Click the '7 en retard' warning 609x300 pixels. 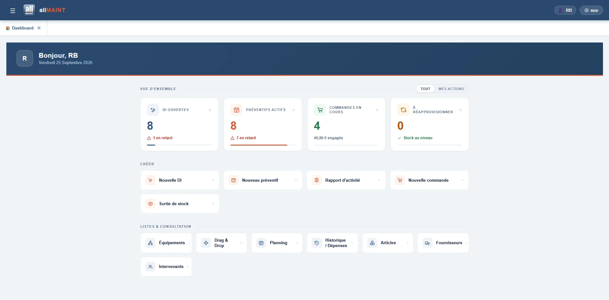pos(243,138)
